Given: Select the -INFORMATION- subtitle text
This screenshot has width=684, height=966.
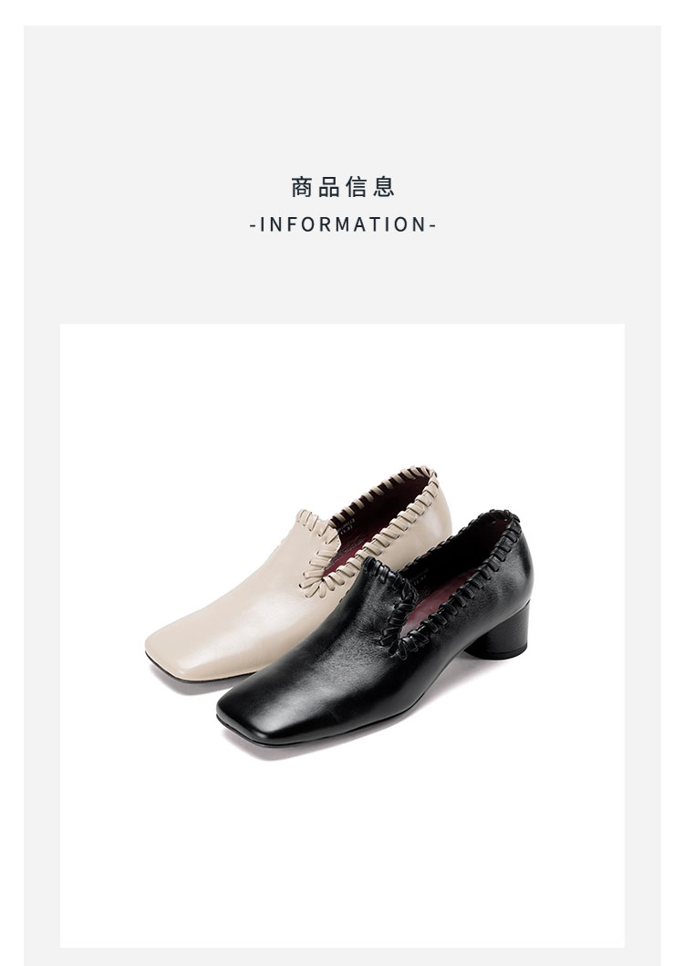Looking at the screenshot, I should click(x=342, y=225).
